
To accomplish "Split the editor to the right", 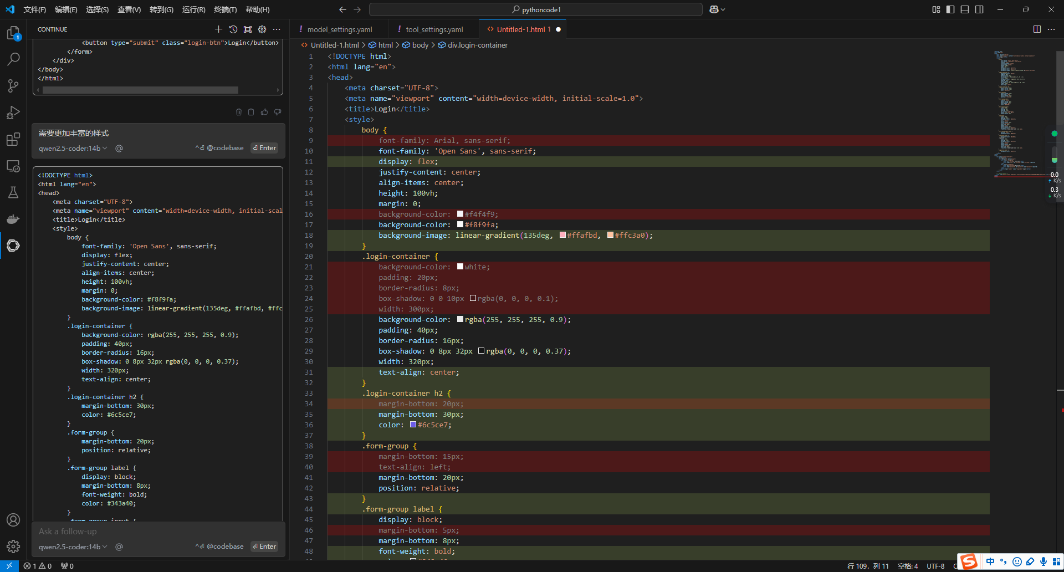I will click(x=1037, y=29).
